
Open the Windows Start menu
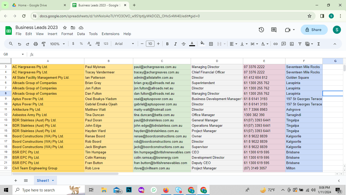pos(6,190)
